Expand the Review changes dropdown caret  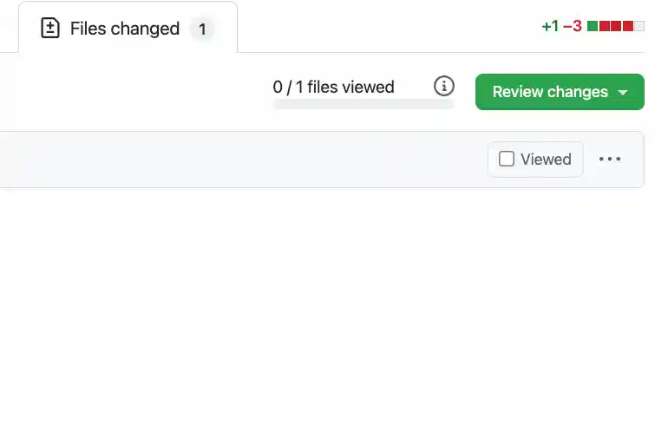622,92
